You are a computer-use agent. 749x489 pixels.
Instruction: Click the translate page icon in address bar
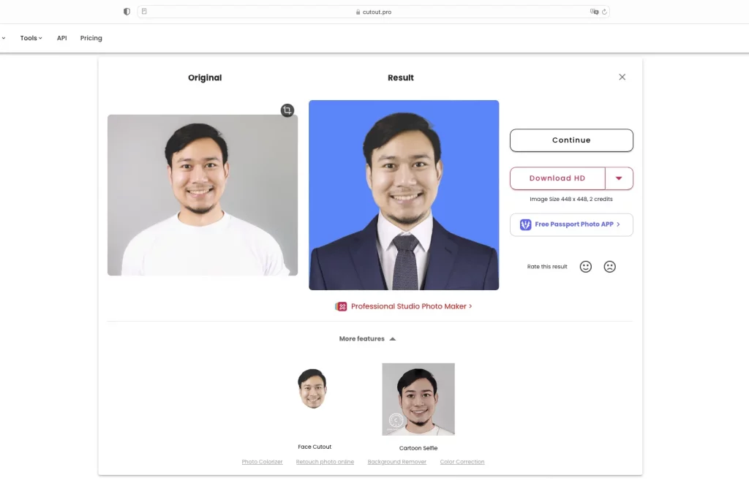(x=594, y=12)
